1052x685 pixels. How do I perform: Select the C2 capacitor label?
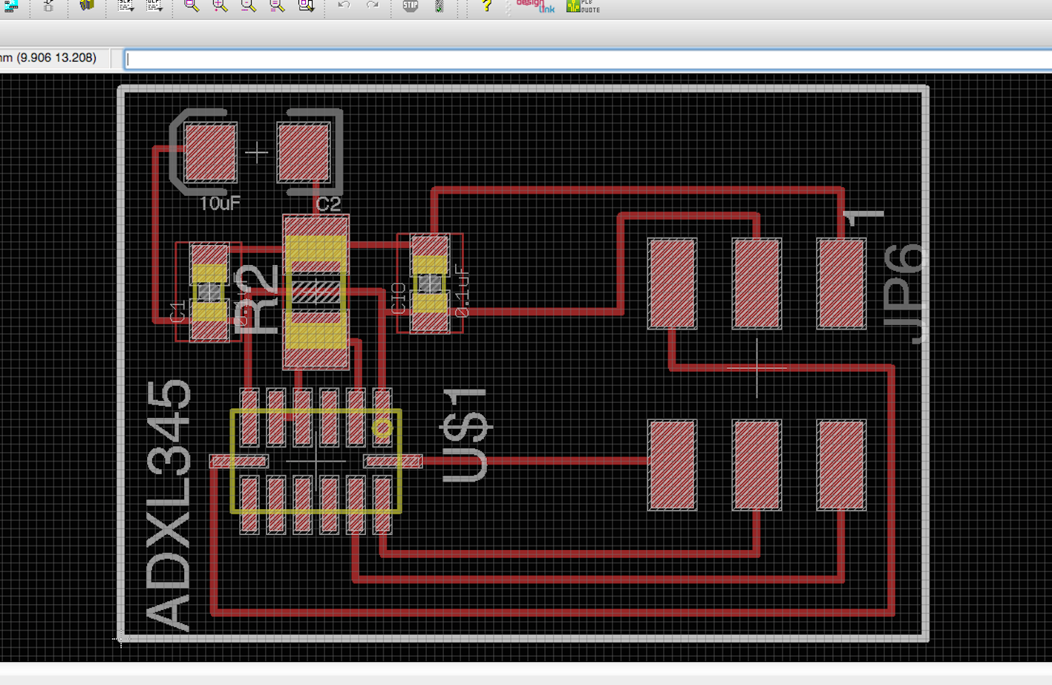pos(328,204)
